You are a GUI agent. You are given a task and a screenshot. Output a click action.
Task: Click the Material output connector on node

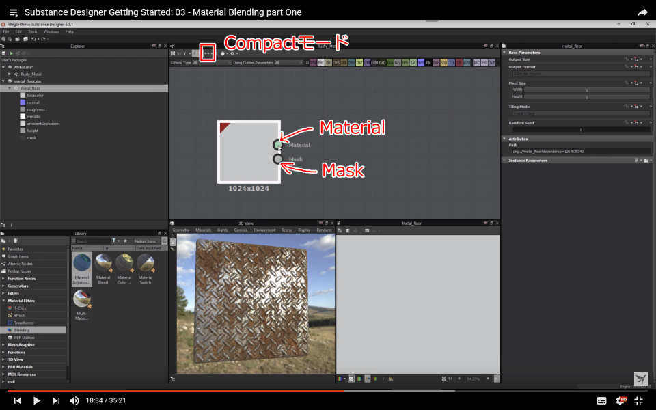tap(278, 145)
